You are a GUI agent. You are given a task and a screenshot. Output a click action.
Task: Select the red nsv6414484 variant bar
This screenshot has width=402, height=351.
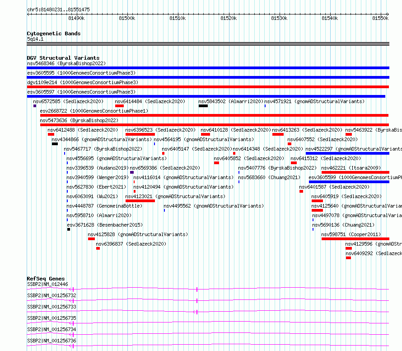coord(120,106)
